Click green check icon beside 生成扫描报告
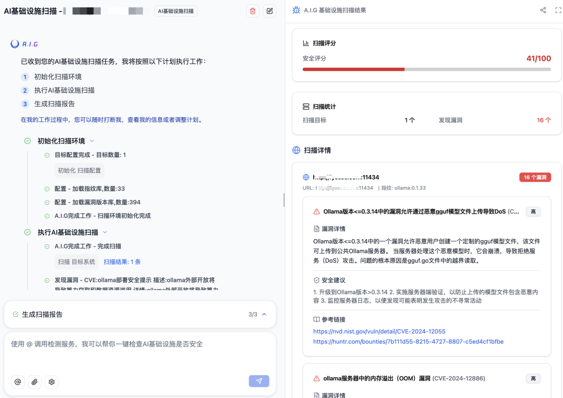Screen dimensions: 563x398 [x=16, y=314]
